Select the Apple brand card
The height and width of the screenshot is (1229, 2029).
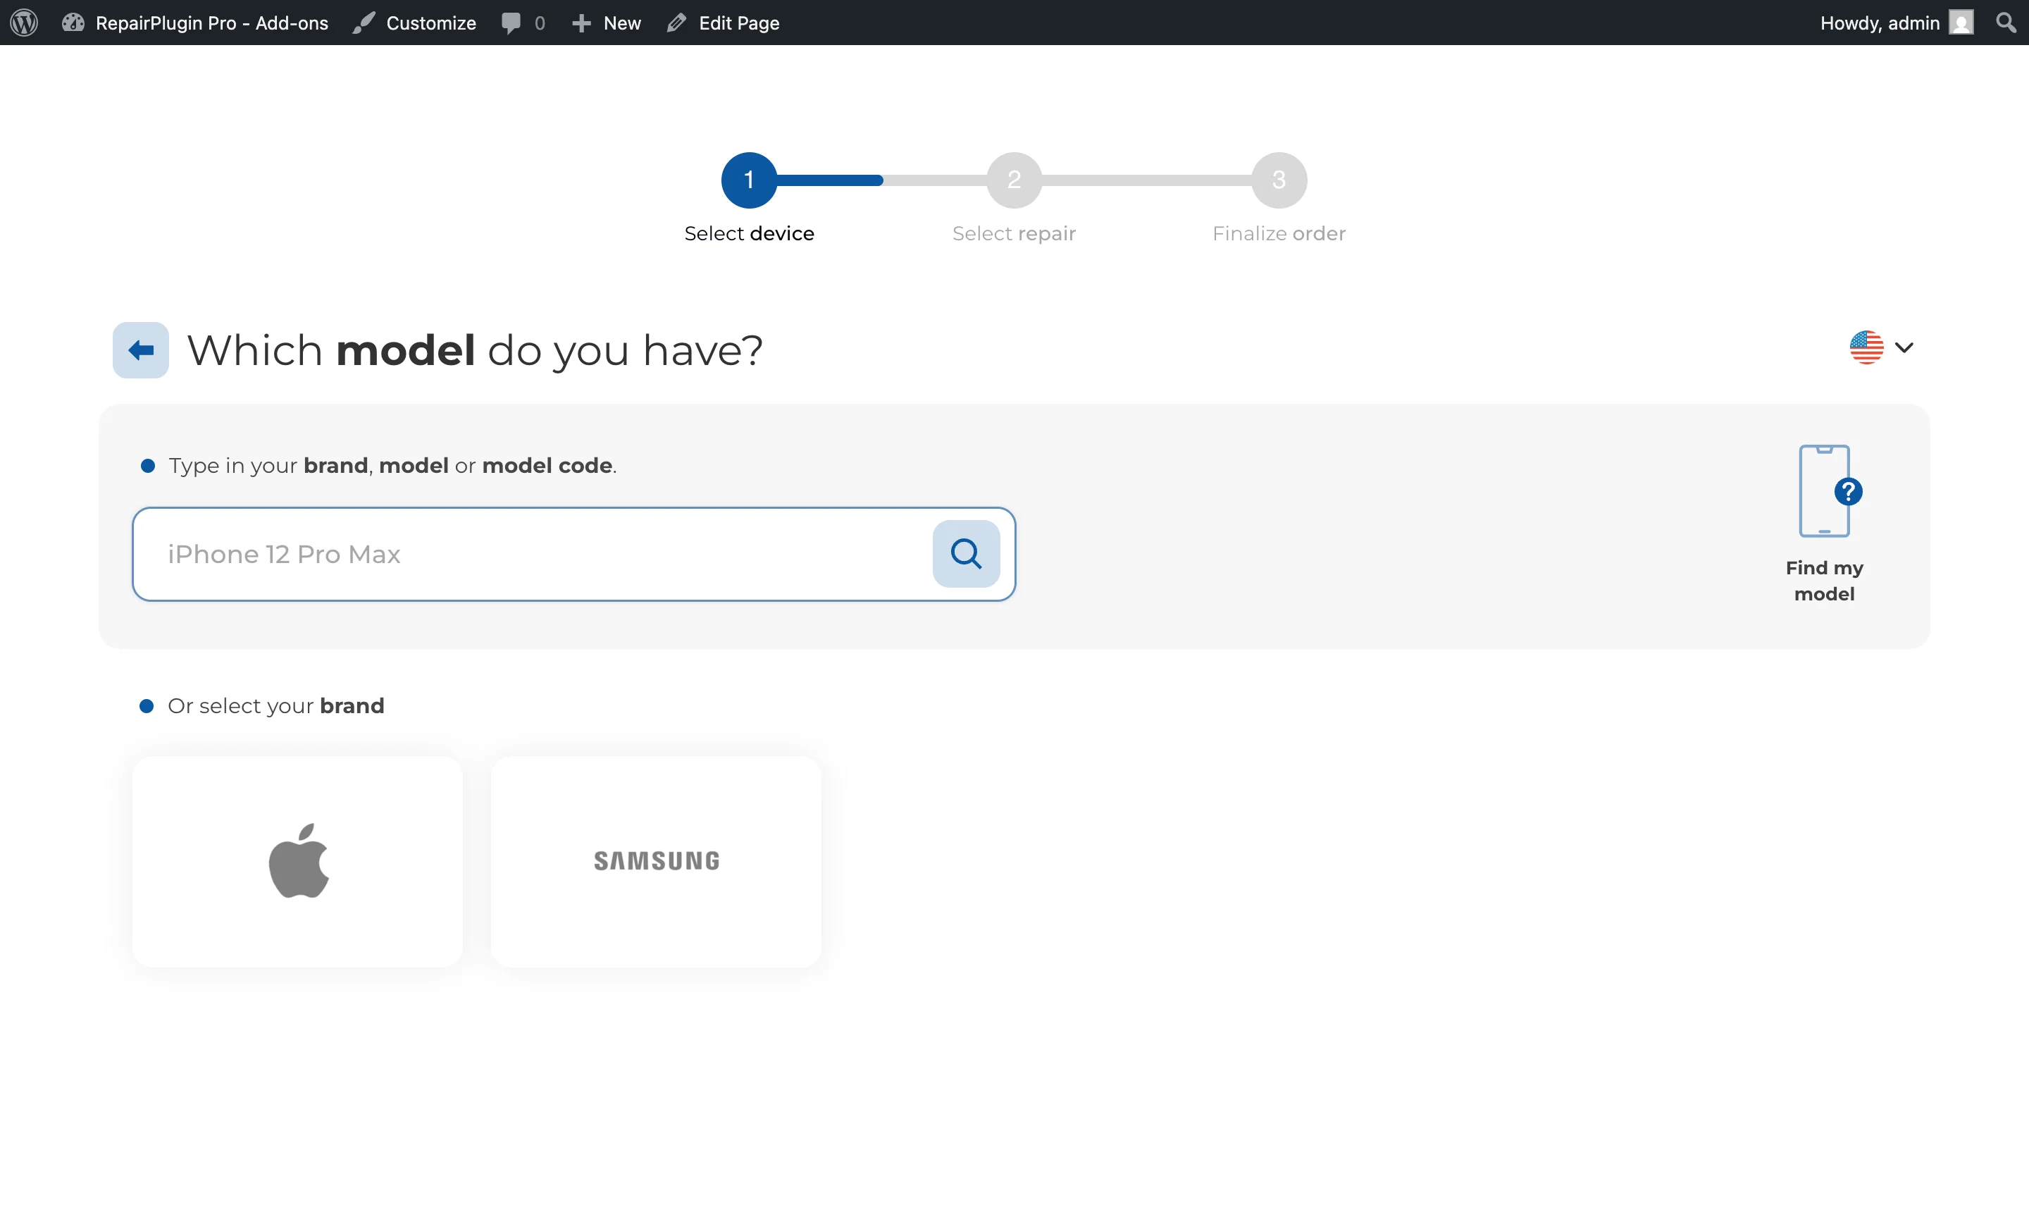[x=297, y=861]
